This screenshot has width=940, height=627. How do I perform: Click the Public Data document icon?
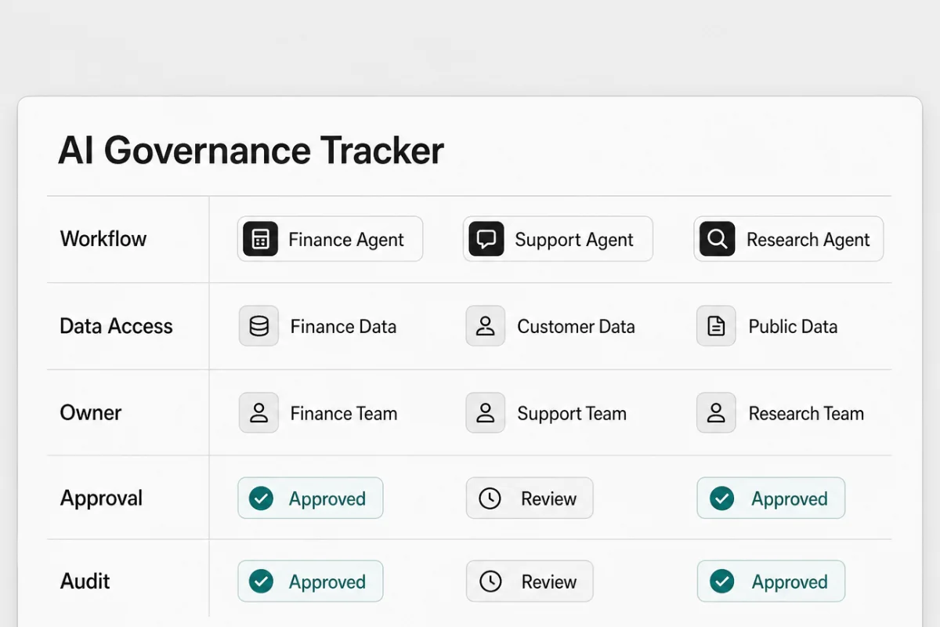tap(716, 326)
